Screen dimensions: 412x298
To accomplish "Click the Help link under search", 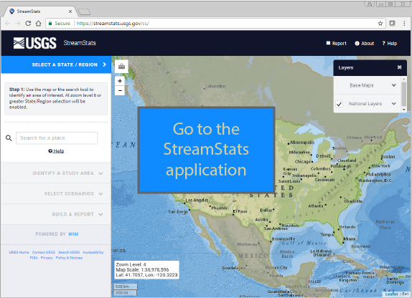I will point(56,151).
